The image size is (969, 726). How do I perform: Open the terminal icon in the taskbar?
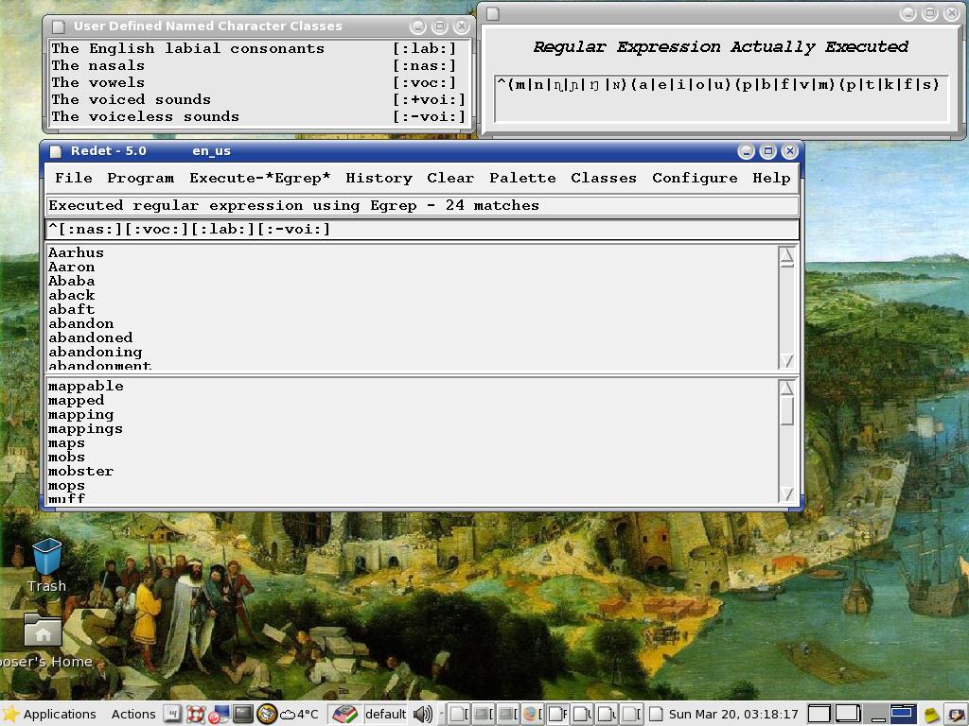[243, 714]
